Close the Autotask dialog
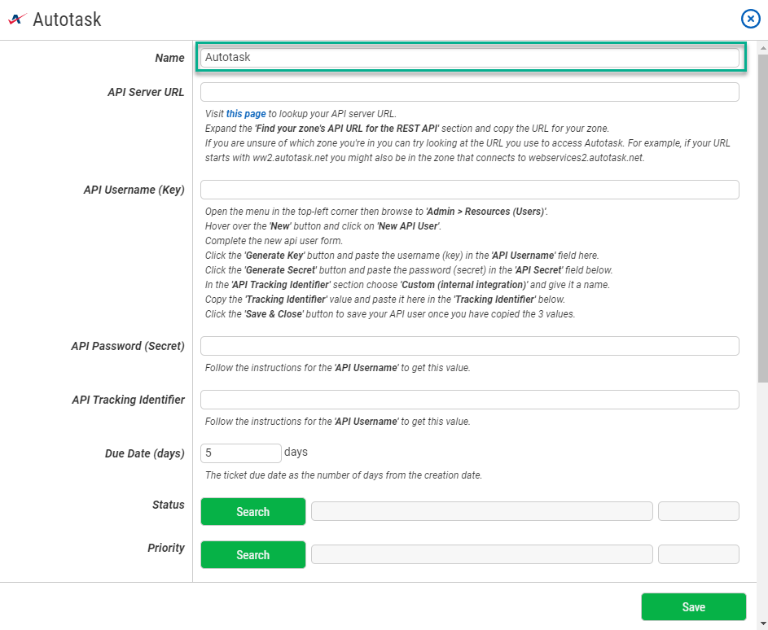768x630 pixels. click(750, 20)
